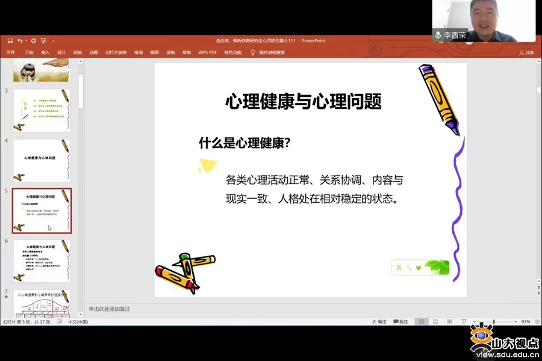Click the Undo icon
The image size is (542, 361).
[x=20, y=40]
